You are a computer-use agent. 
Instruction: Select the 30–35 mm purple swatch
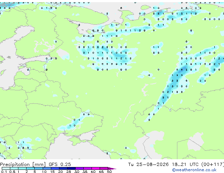point(79,168)
